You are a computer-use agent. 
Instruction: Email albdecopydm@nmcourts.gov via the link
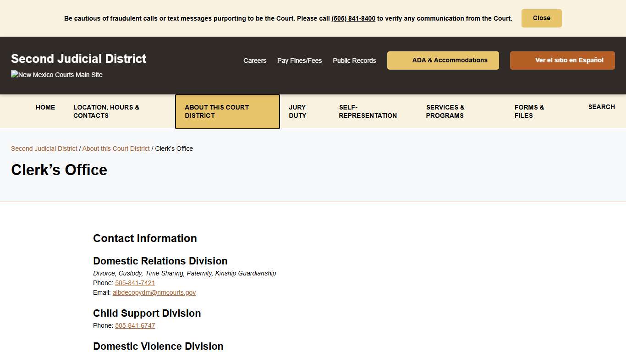pos(154,292)
